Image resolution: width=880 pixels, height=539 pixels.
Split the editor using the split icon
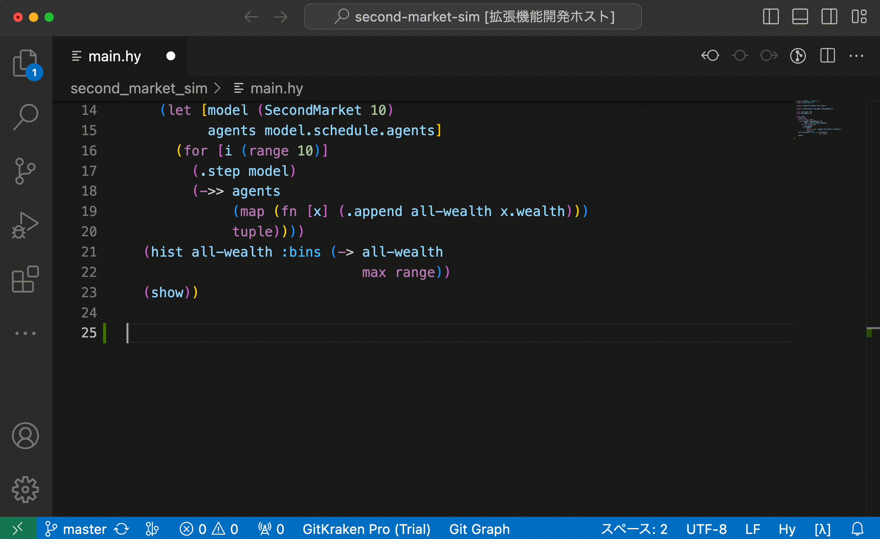tap(827, 56)
